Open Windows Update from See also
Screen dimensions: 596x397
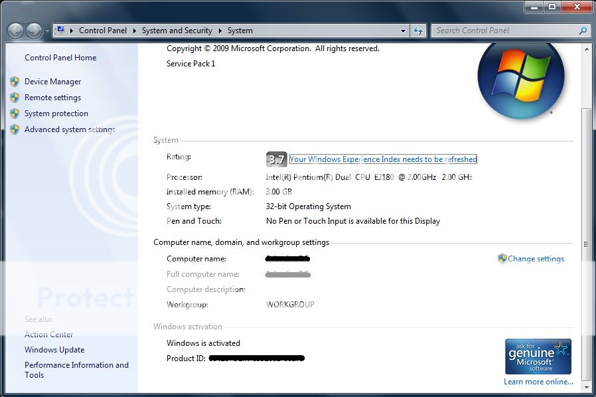click(54, 350)
